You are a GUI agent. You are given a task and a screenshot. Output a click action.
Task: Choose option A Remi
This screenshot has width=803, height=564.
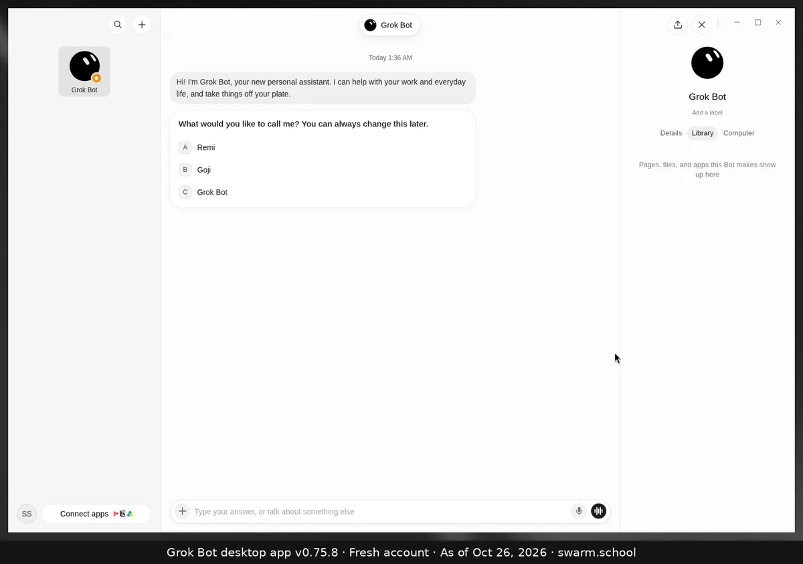click(x=323, y=147)
